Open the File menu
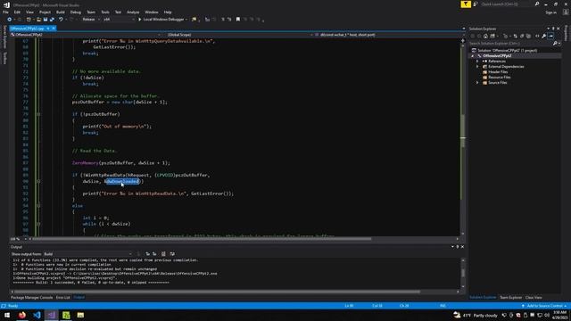The image size is (571, 321). click(5, 12)
